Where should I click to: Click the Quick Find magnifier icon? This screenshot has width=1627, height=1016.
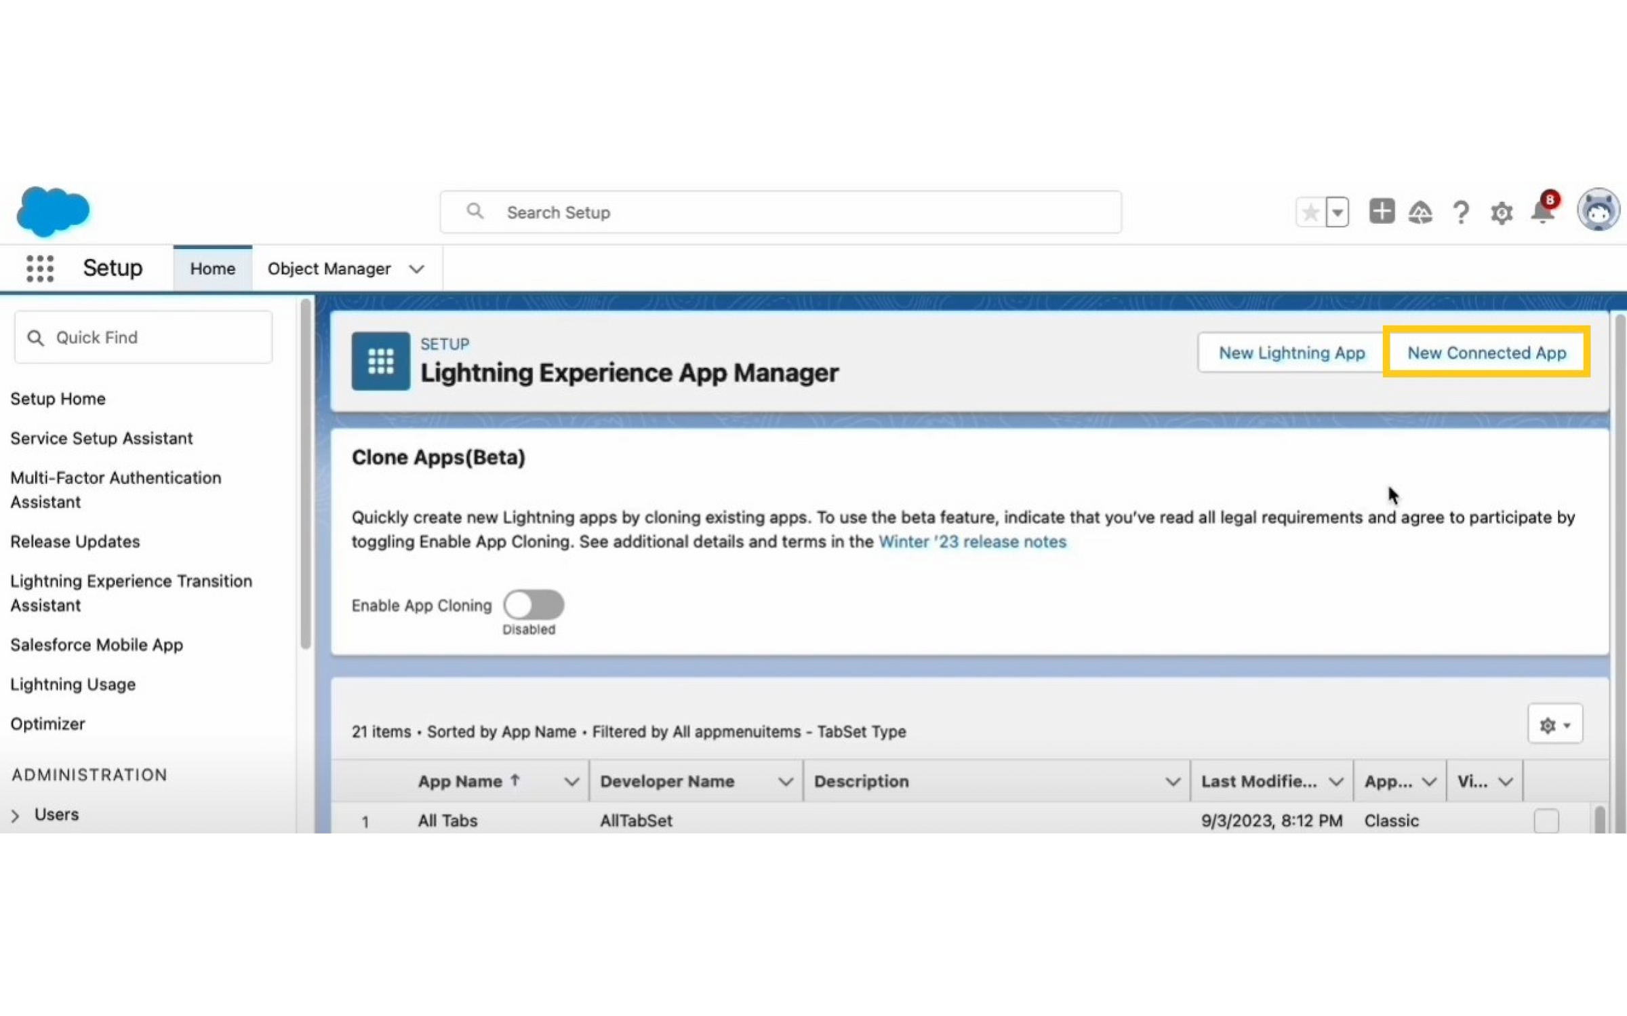coord(35,338)
